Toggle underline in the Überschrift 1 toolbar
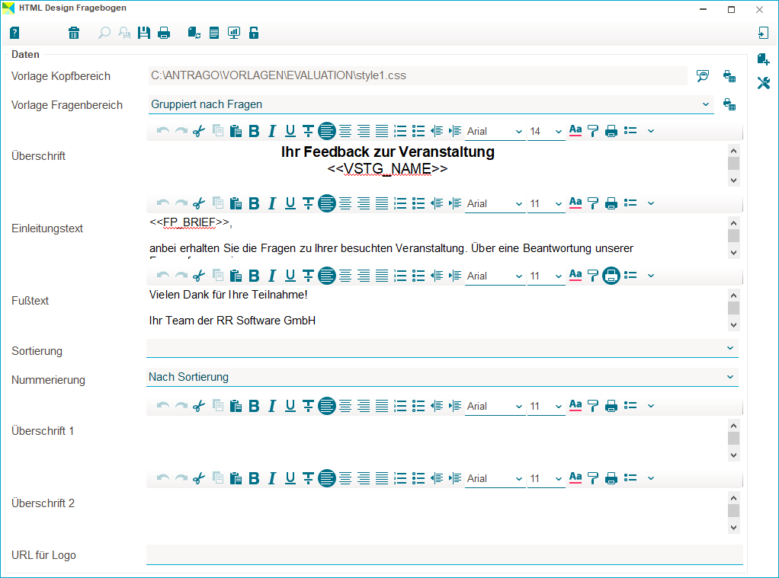 coord(290,406)
